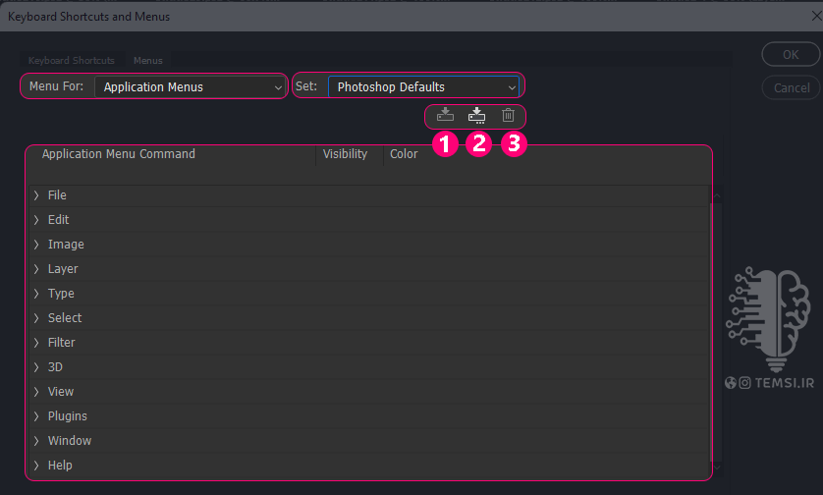Expand the Filter menu commands
Screen dimensions: 823x495
36,343
